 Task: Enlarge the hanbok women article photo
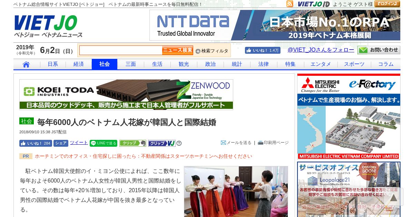(236, 192)
